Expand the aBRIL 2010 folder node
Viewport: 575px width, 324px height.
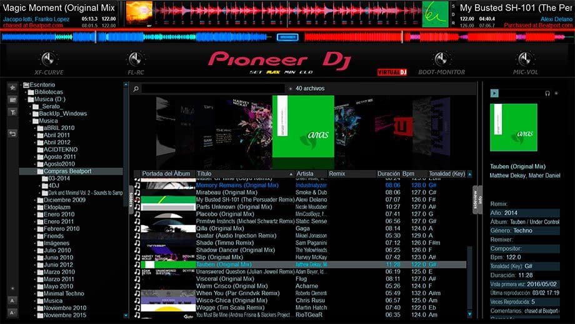[x=35, y=128]
